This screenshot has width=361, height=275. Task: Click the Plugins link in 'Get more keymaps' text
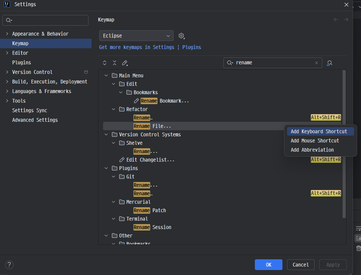(x=192, y=47)
